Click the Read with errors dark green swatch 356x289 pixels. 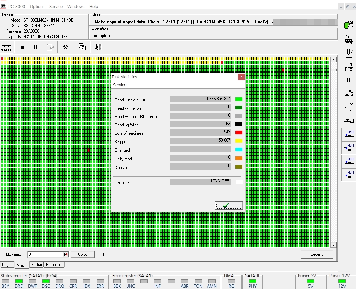pos(238,108)
